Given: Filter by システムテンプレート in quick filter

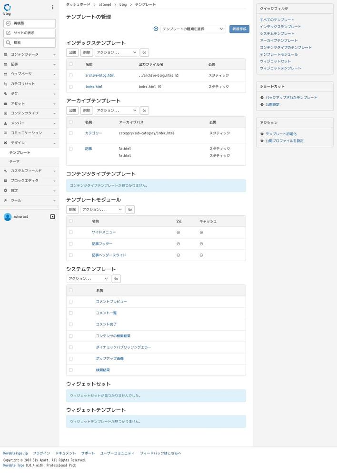Looking at the screenshot, I should point(277,34).
